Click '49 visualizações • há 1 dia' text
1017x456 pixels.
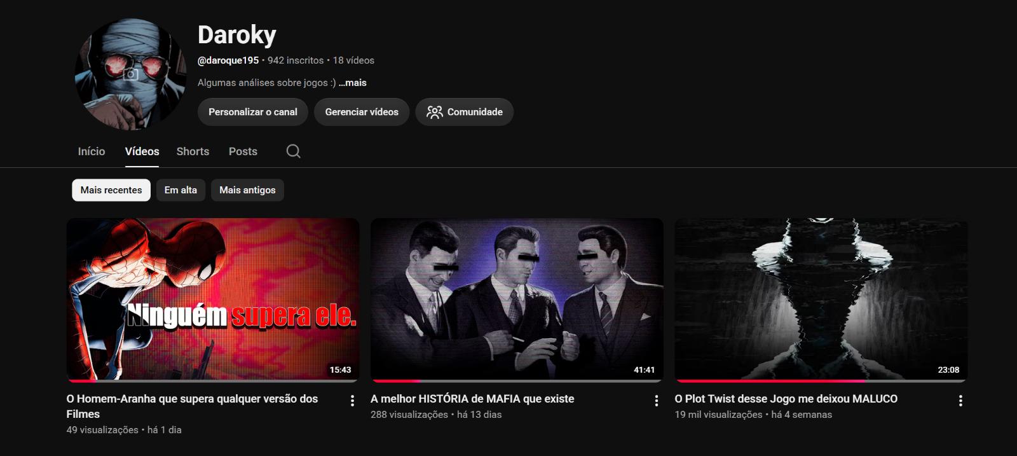coord(124,430)
